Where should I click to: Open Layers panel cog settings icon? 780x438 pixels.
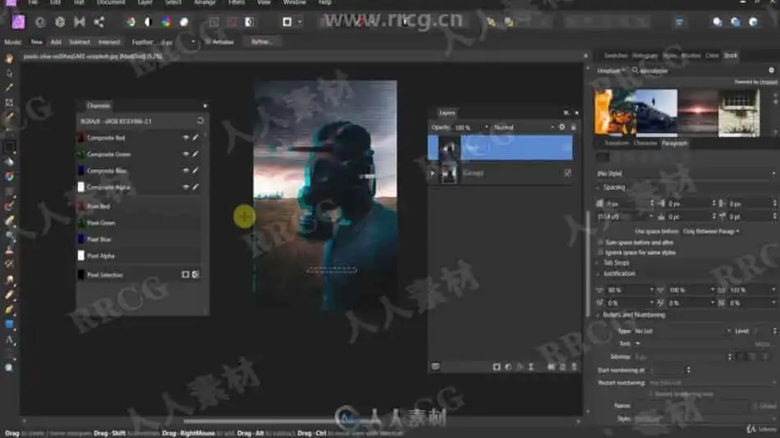[562, 127]
